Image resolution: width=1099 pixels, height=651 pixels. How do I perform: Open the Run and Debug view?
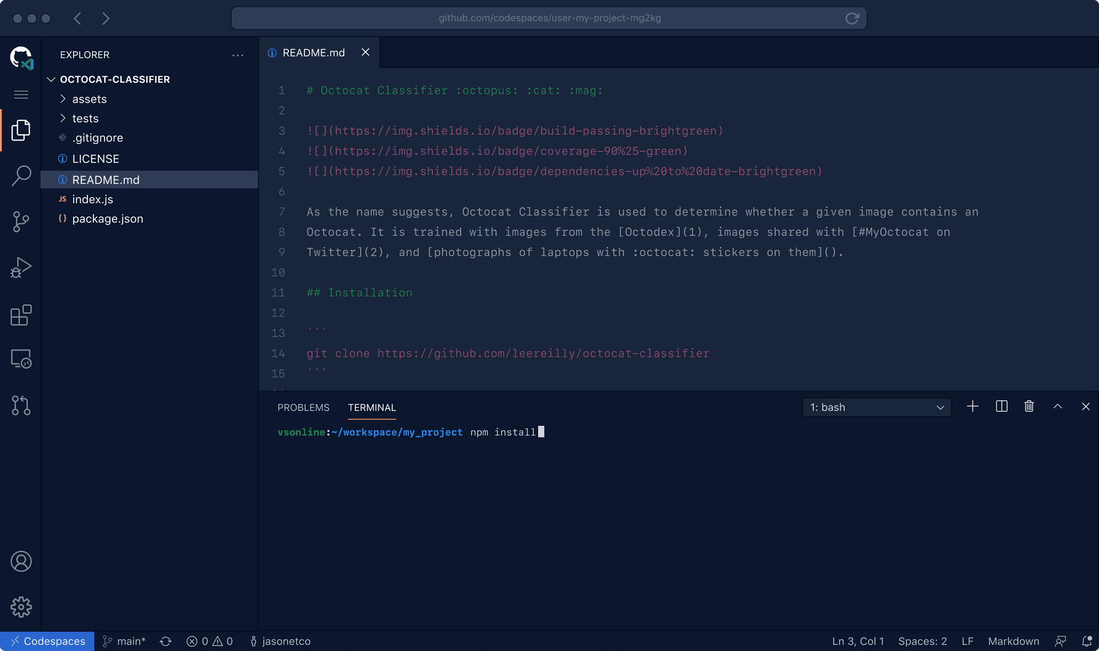click(x=21, y=268)
